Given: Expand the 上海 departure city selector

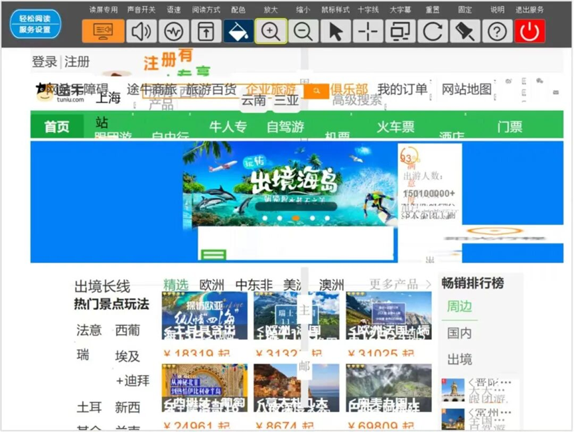Looking at the screenshot, I should click(x=108, y=99).
